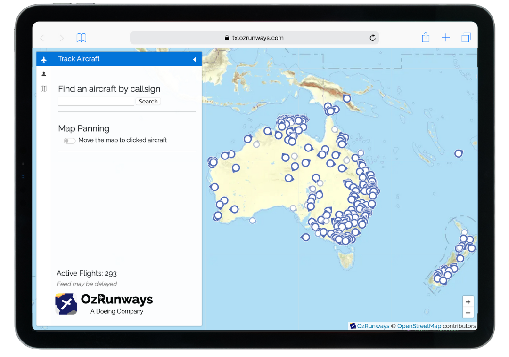
Task: Collapse the Track Aircraft panel arrow
Action: click(x=194, y=60)
